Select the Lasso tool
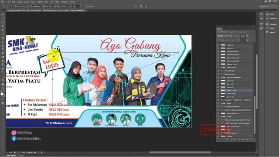Image resolution: width=279 pixels, height=157 pixels. [3, 22]
